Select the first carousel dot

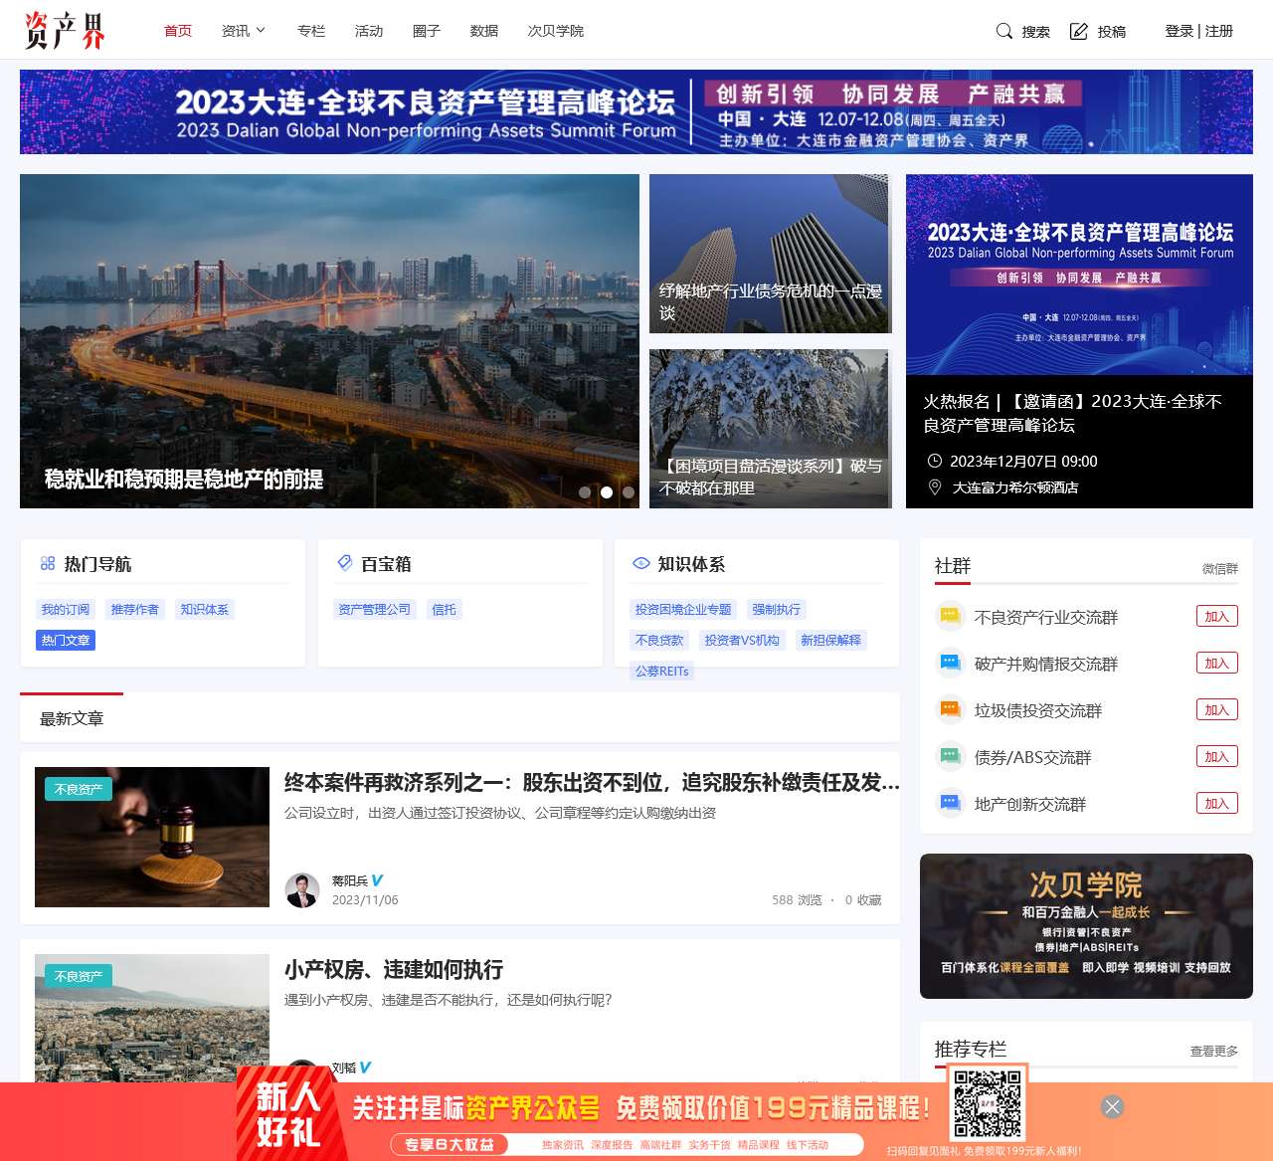(585, 492)
